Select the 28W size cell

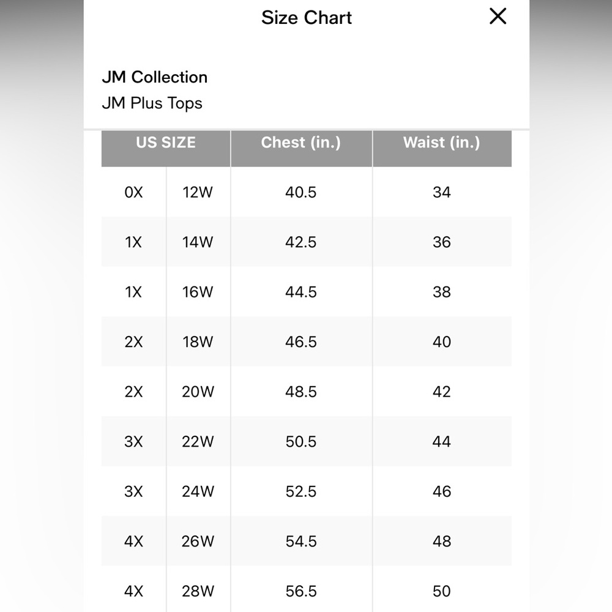pyautogui.click(x=198, y=591)
